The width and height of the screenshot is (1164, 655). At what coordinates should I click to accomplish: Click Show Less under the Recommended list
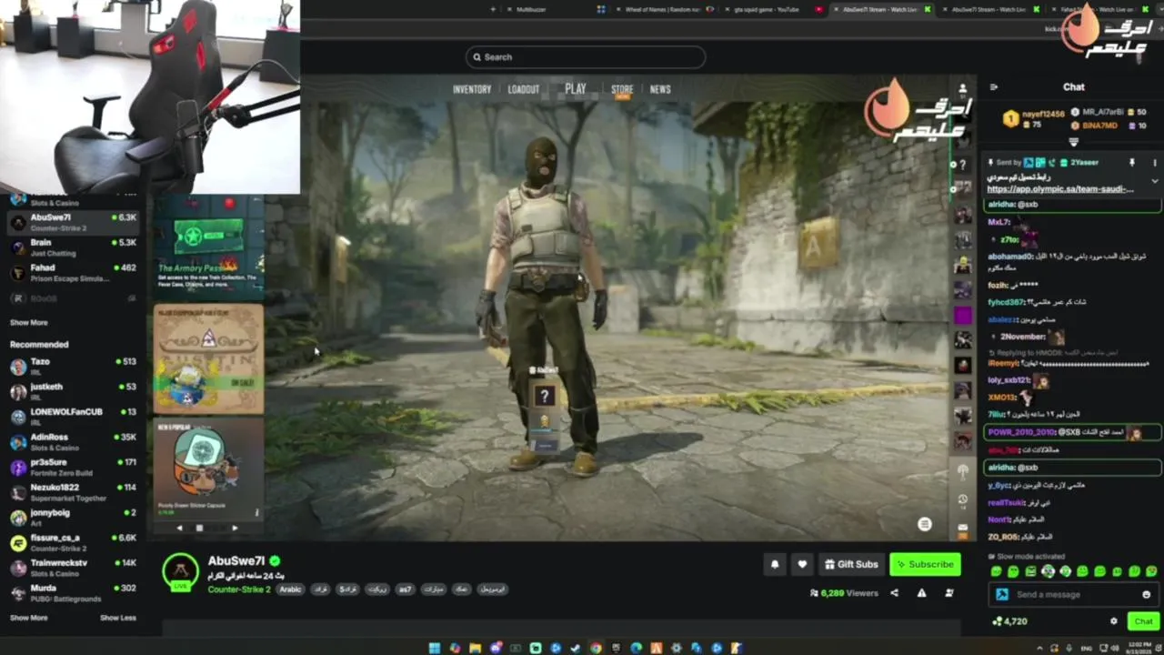[x=118, y=618]
